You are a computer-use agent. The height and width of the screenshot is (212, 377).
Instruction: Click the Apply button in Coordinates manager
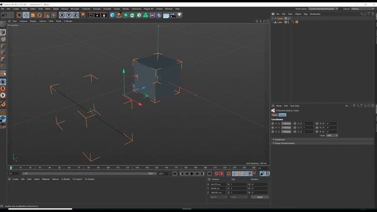click(260, 197)
